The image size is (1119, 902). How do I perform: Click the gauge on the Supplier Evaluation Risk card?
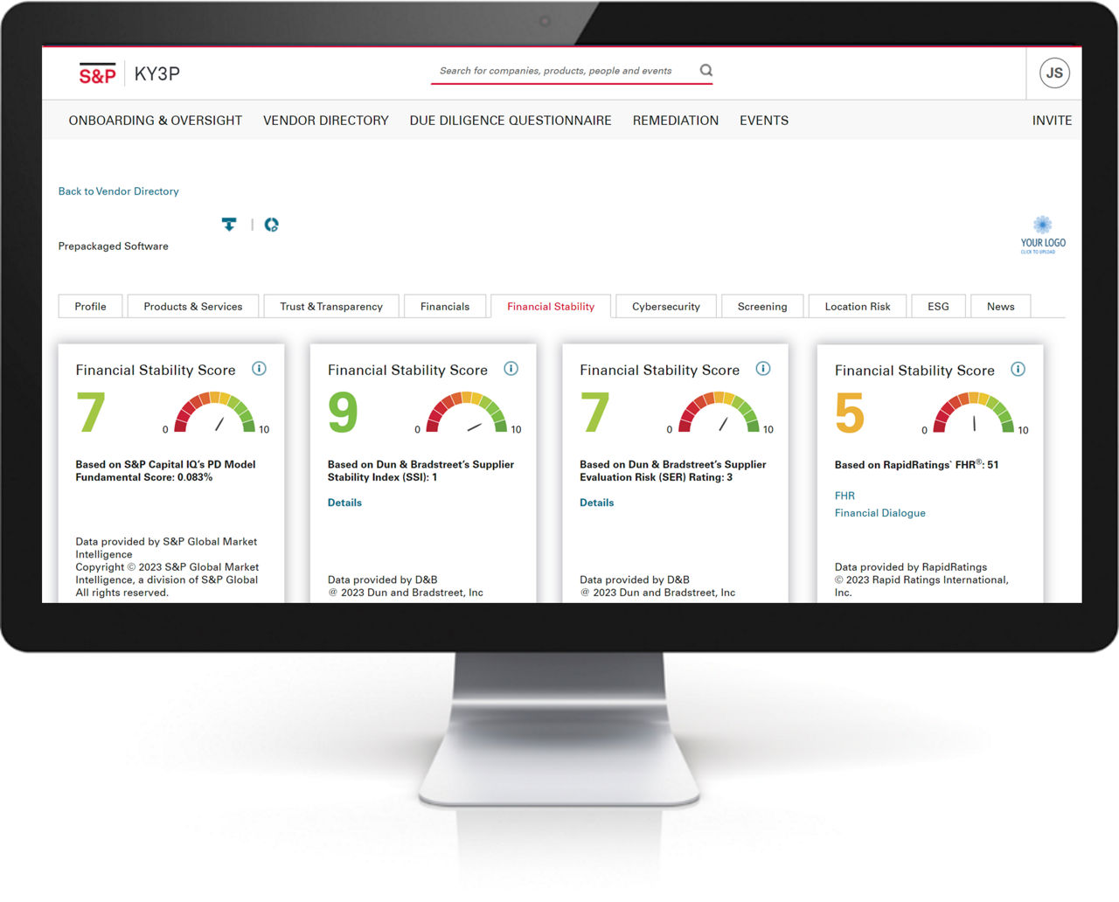click(x=719, y=413)
